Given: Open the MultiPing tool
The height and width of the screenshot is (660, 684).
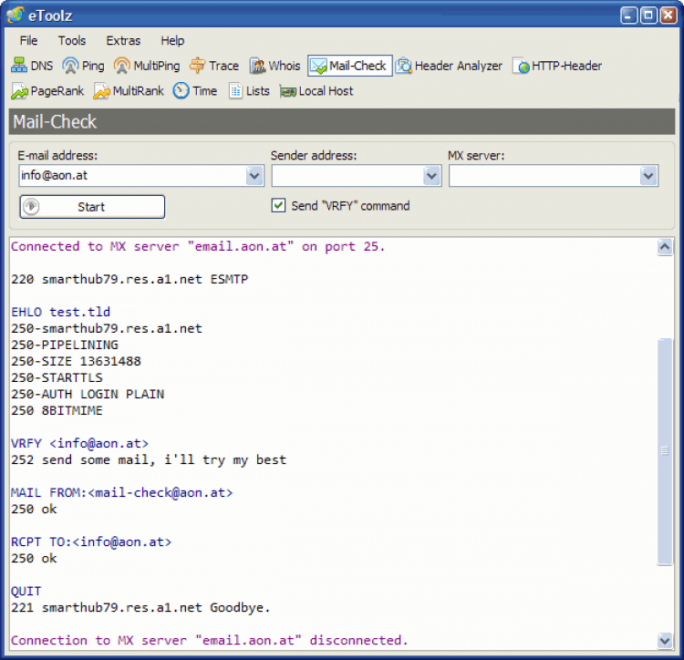Looking at the screenshot, I should [x=147, y=66].
